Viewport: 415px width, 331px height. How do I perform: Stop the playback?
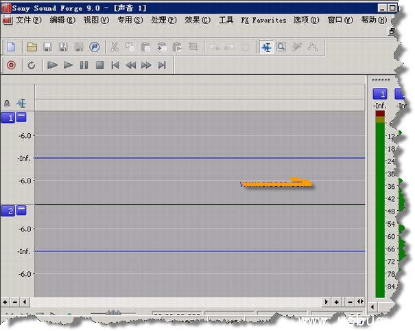(x=99, y=65)
